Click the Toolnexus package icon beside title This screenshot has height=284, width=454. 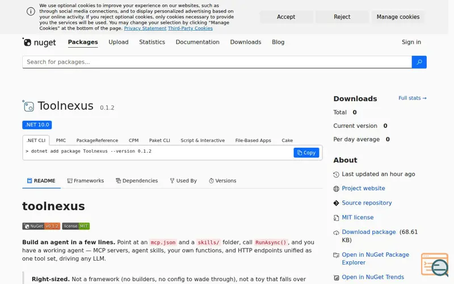[28, 106]
